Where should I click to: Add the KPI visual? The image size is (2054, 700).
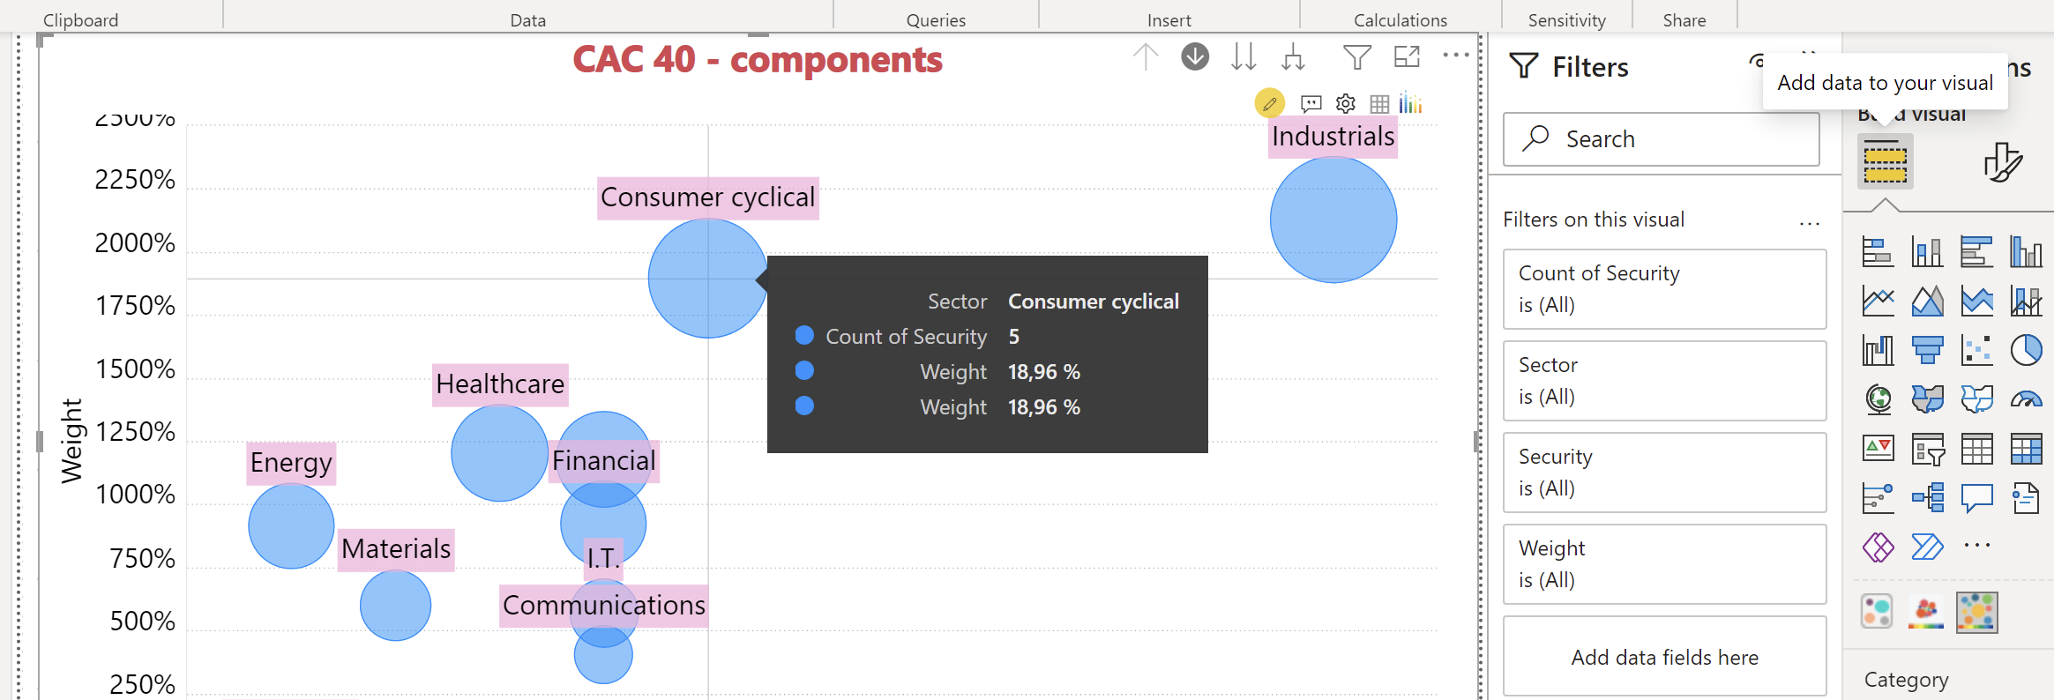click(x=1878, y=449)
